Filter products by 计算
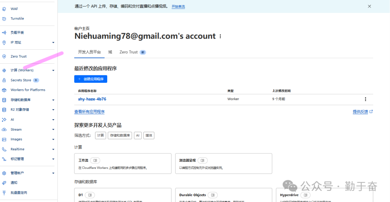The width and height of the screenshot is (390, 202). point(100,135)
